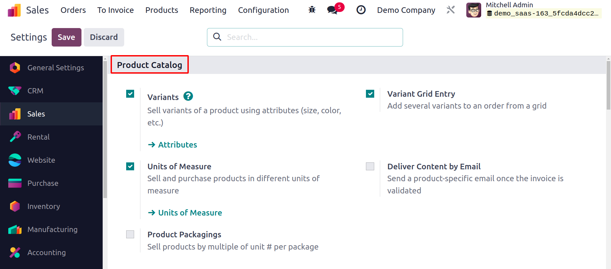Select the Inventory icon in sidebar
Viewport: 611px width, 269px height.
15,206
